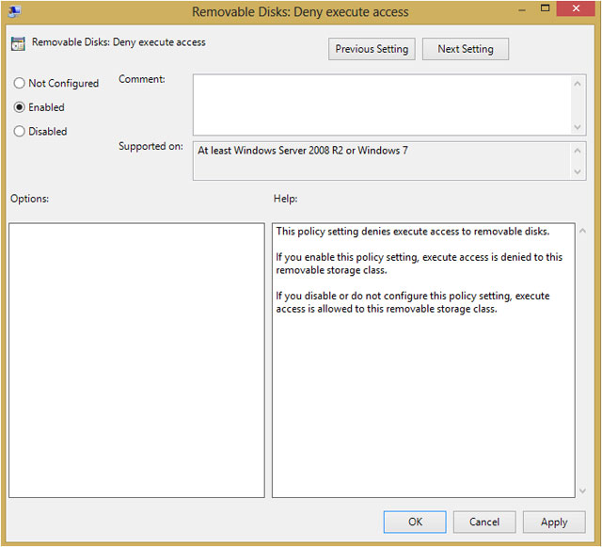The image size is (602, 547).
Task: Click the Supported on scroll down arrow
Action: pos(578,171)
